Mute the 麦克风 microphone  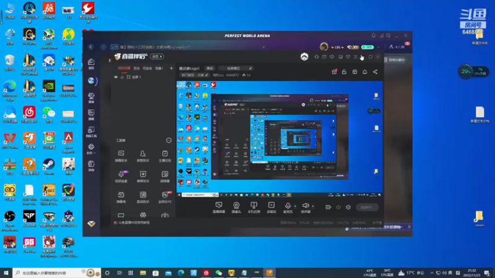coord(288,208)
